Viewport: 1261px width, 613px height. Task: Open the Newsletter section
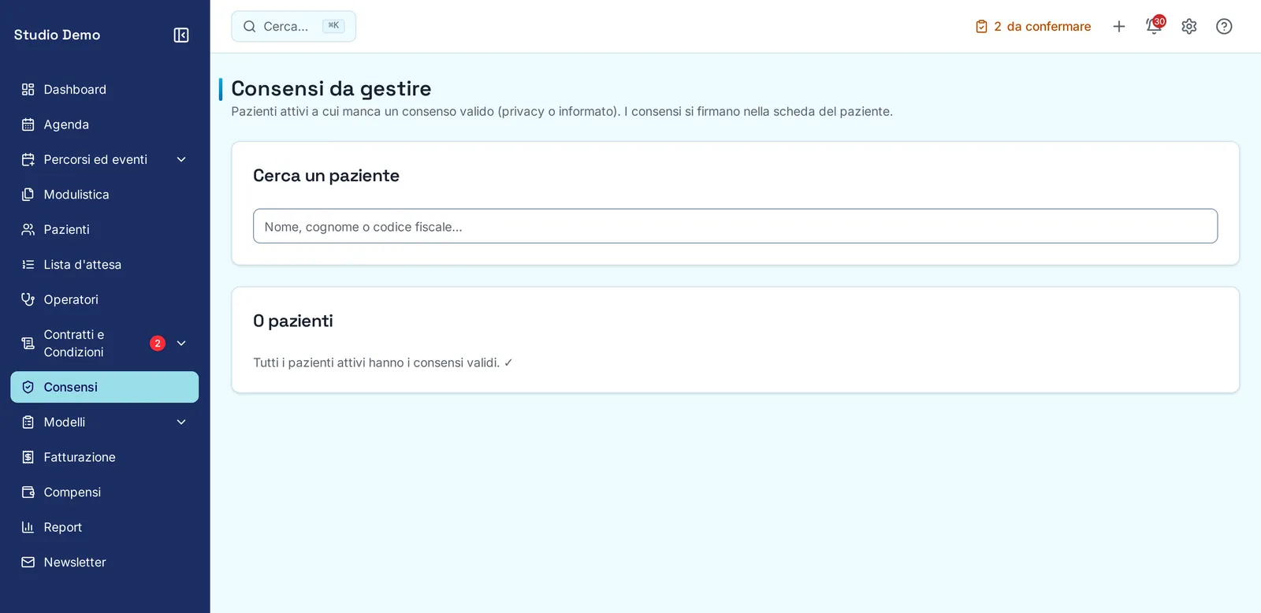(x=104, y=563)
